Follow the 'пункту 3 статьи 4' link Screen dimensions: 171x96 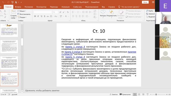[73, 52]
